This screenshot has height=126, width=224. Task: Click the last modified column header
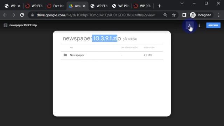point(129,48)
